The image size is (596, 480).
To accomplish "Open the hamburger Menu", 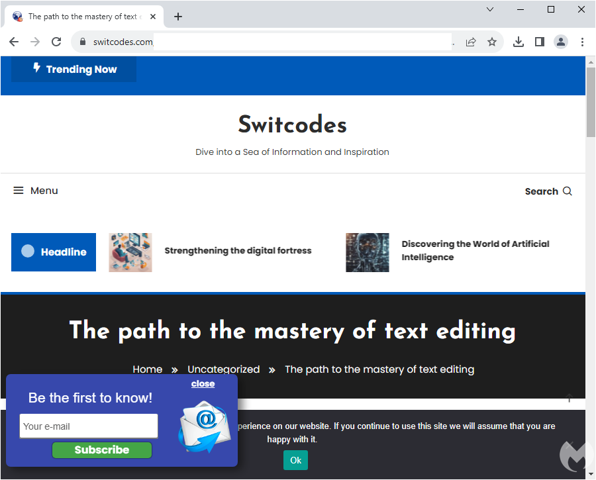I will pyautogui.click(x=36, y=191).
